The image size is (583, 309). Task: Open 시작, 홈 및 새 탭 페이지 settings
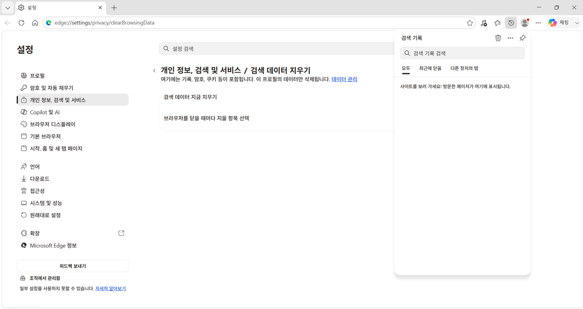pos(73,148)
